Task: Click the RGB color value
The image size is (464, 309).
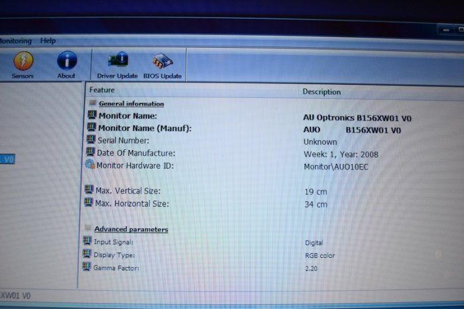Action: [x=320, y=256]
